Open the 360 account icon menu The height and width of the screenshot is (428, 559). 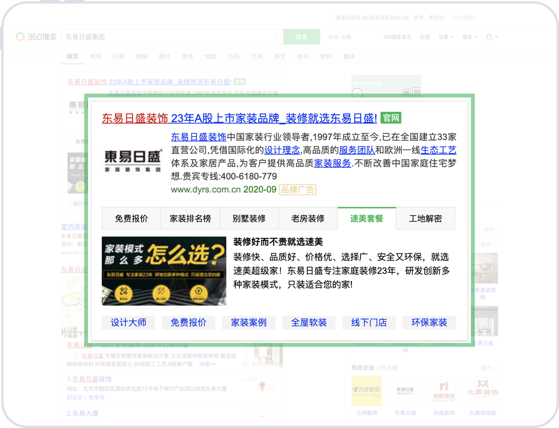(x=490, y=37)
